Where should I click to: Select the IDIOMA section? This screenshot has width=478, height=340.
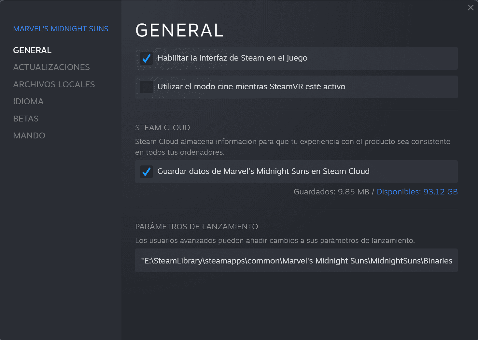28,101
